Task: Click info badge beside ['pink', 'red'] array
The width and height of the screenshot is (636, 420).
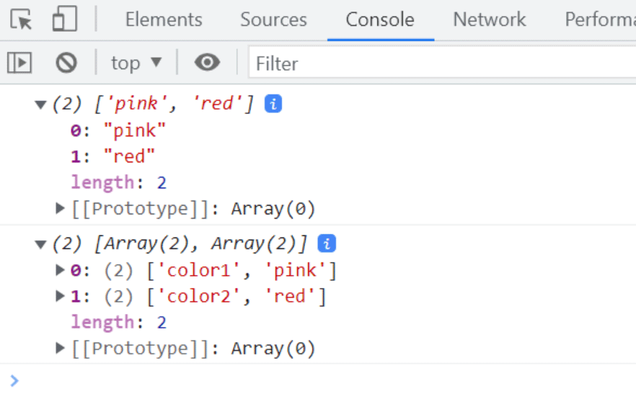Action: (x=273, y=104)
